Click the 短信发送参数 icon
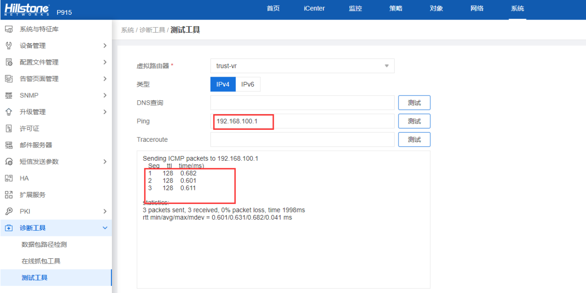 pos(9,162)
